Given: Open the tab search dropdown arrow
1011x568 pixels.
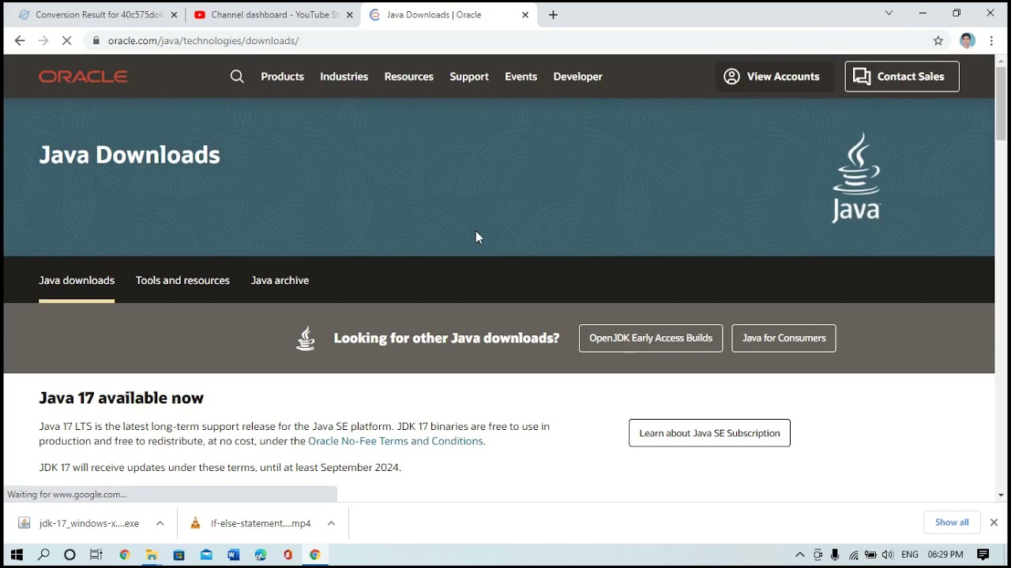Looking at the screenshot, I should coord(889,13).
